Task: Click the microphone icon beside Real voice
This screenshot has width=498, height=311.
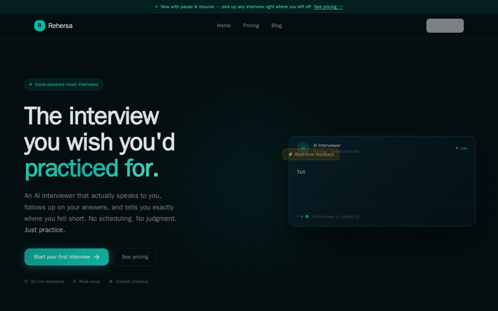Action: pos(75,281)
